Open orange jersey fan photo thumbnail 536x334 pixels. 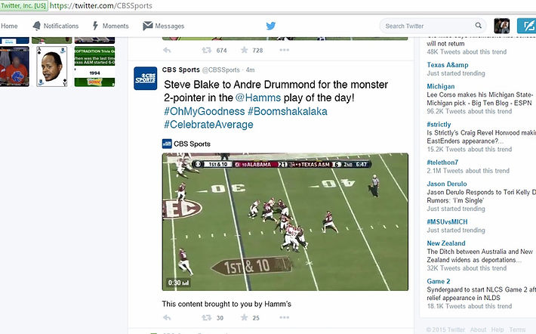pos(14,66)
